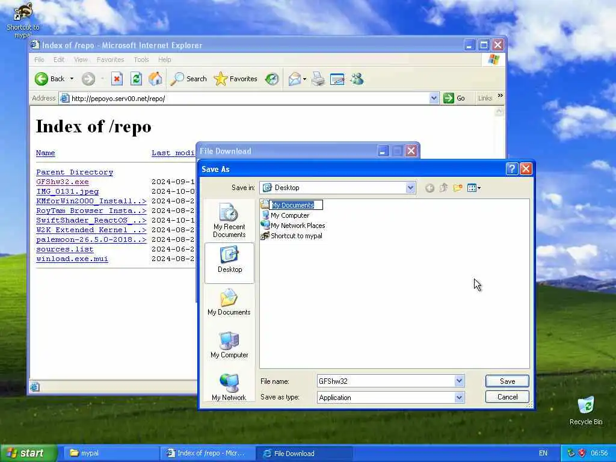Click the green Go button beside address bar
616x462 pixels.
[x=454, y=98]
